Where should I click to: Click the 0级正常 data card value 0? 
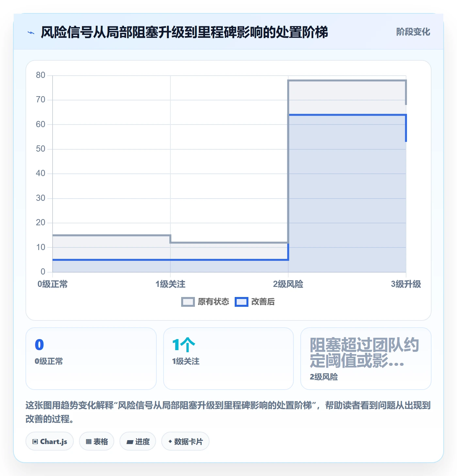(x=39, y=345)
